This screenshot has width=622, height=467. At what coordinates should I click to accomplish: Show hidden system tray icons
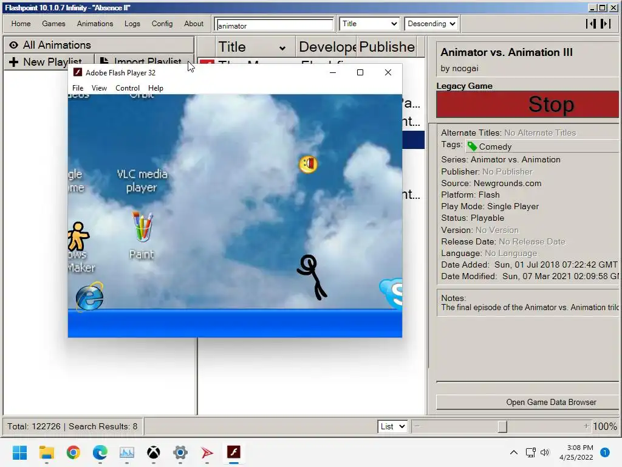(x=514, y=452)
